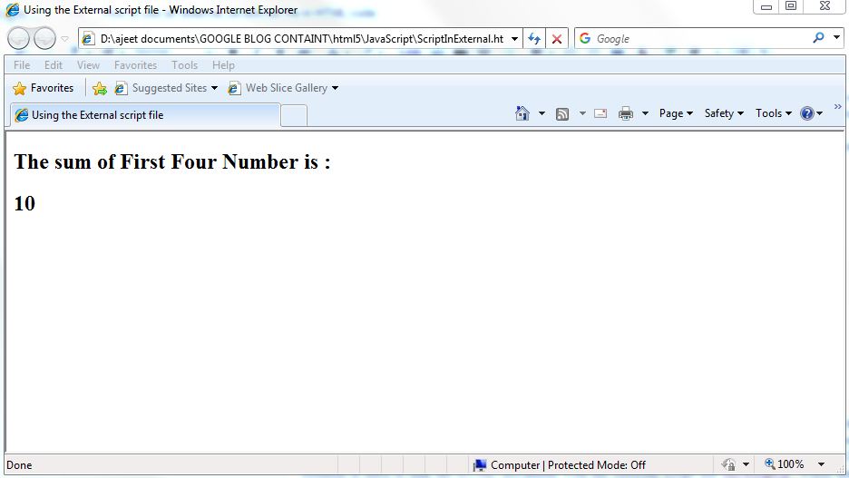This screenshot has height=478, width=849.
Task: Click the page icon in the address bar
Action: point(88,39)
